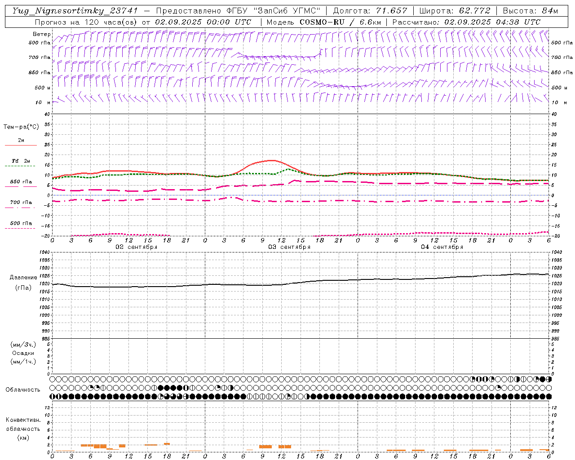
Task: Click the 850 гПа temperature legend entry
Action: pyautogui.click(x=21, y=182)
